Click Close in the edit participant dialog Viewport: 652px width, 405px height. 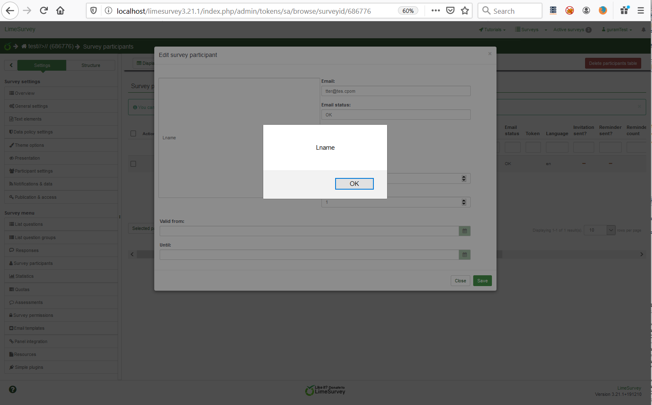tap(460, 281)
